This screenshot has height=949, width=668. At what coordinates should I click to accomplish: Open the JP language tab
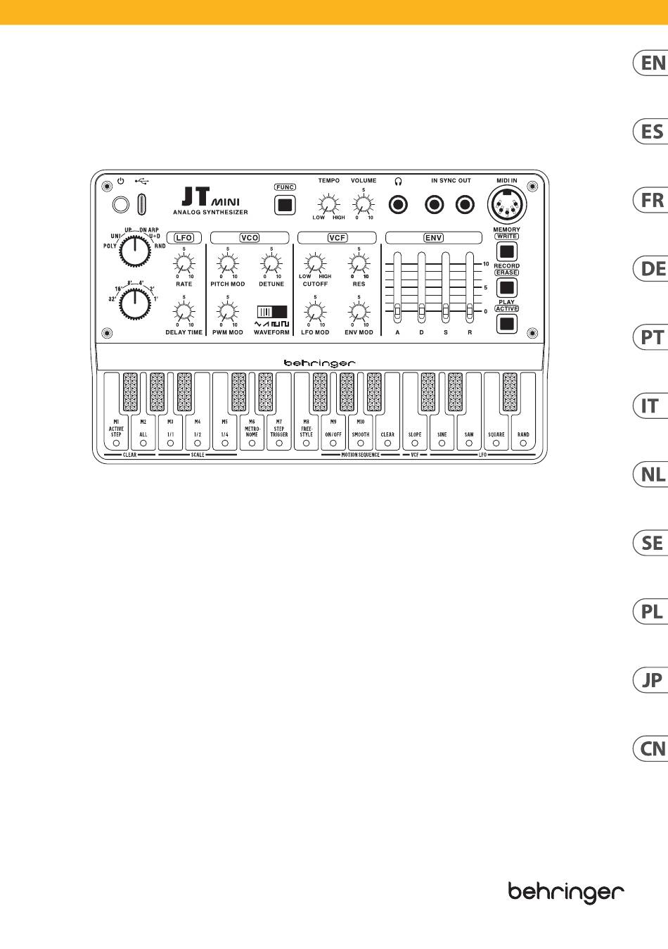coord(651,681)
